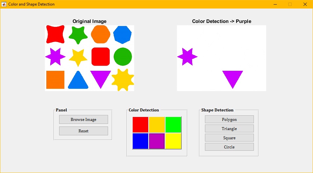Viewport: 313px width, 173px height.
Task: Click the purple star in detection result
Action: pyautogui.click(x=187, y=57)
